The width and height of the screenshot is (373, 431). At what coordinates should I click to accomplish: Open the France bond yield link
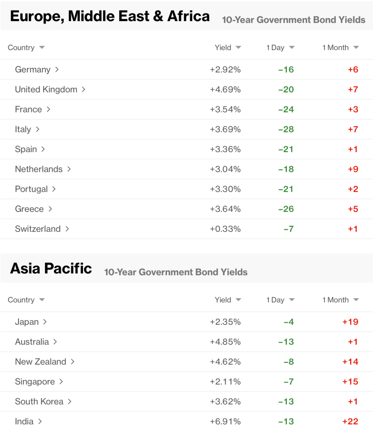28,110
